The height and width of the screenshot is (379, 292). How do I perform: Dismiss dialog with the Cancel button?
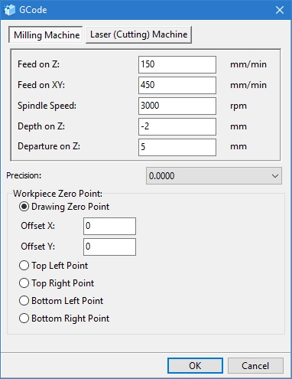(x=255, y=366)
